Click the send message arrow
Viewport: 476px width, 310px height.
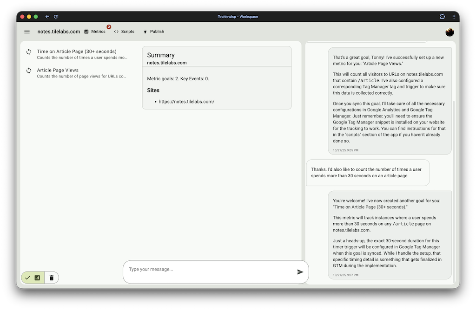[300, 271]
